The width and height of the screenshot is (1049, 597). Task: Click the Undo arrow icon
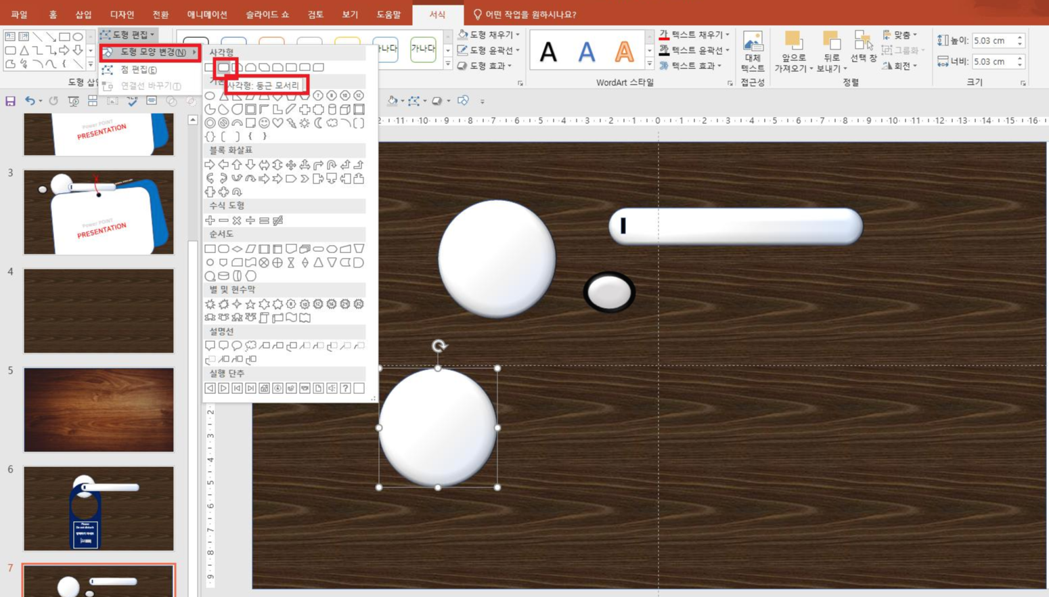(30, 102)
